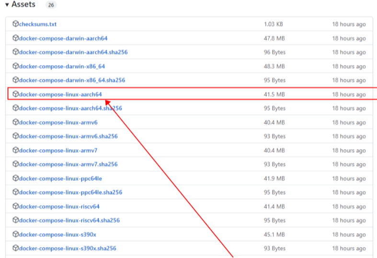Download docker-compose-linux-armv7 binary
The height and width of the screenshot is (258, 377).
coord(58,150)
